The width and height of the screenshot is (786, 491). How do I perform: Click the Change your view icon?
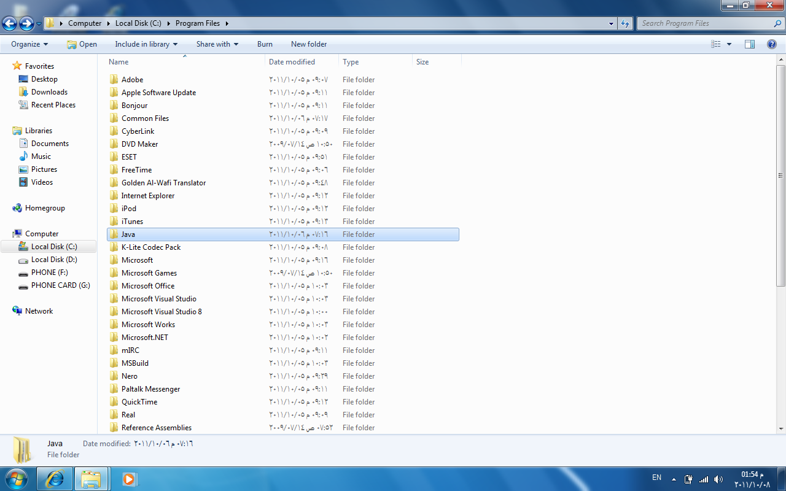coord(716,44)
